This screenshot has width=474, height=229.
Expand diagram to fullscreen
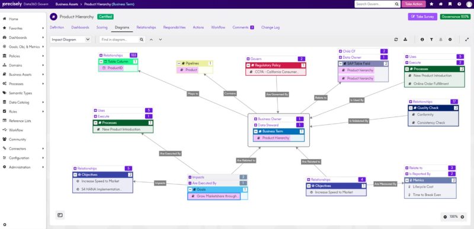coord(467,40)
